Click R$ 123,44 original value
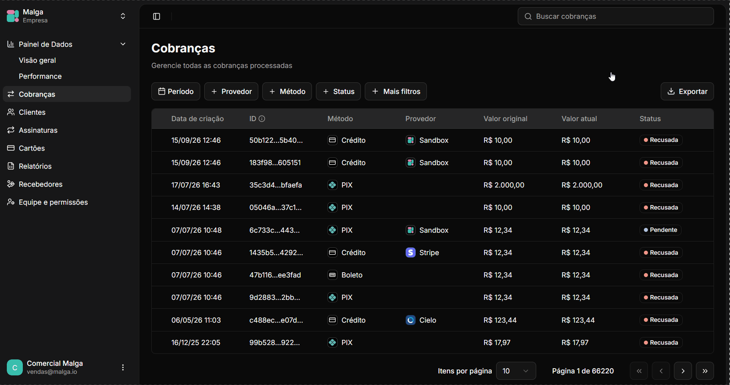Image resolution: width=730 pixels, height=385 pixels. [500, 320]
